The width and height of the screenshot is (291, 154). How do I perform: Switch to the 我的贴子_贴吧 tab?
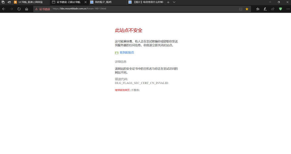(x=107, y=2)
